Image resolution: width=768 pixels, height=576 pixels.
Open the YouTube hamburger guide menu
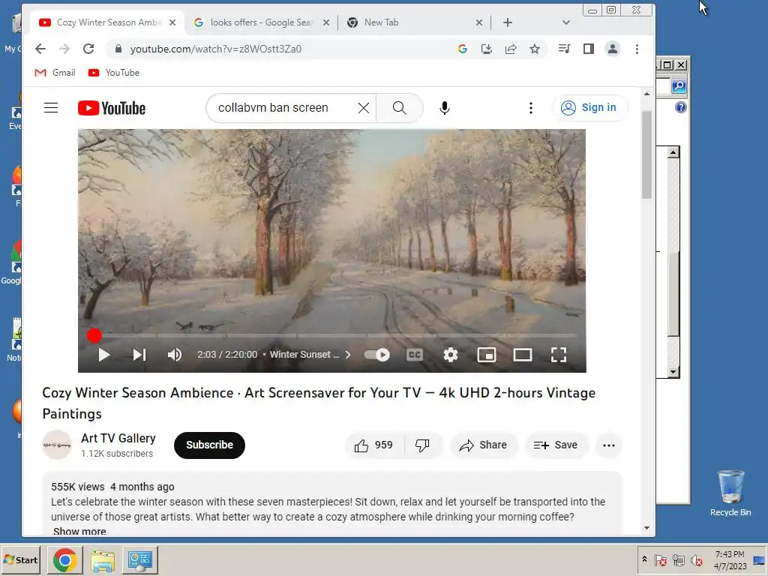[51, 108]
